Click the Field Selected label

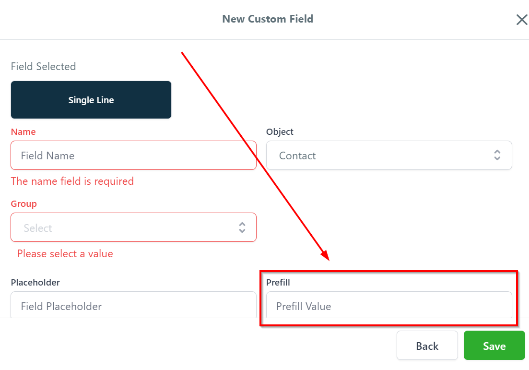coord(43,67)
